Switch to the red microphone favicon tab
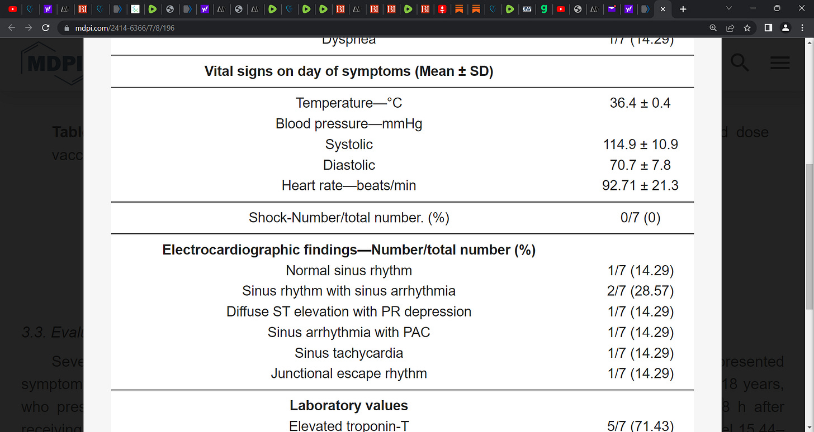 [442, 9]
